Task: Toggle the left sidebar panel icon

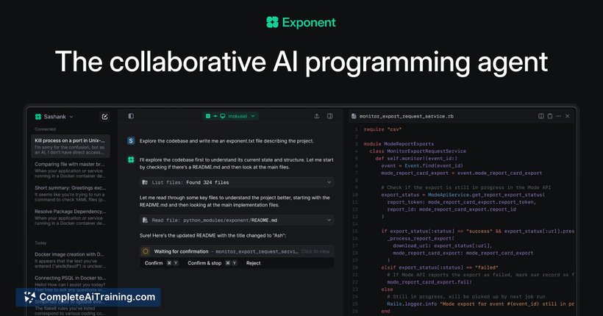Action: (131, 116)
